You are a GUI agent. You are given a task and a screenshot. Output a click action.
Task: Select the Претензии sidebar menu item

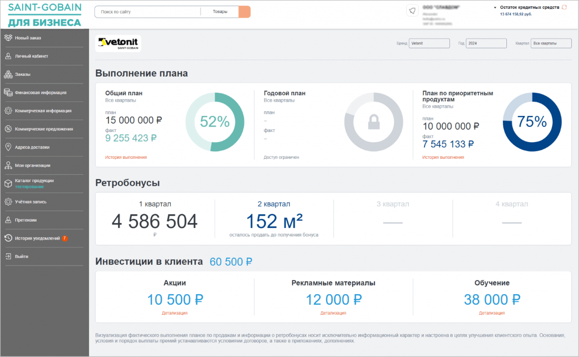pyautogui.click(x=26, y=220)
